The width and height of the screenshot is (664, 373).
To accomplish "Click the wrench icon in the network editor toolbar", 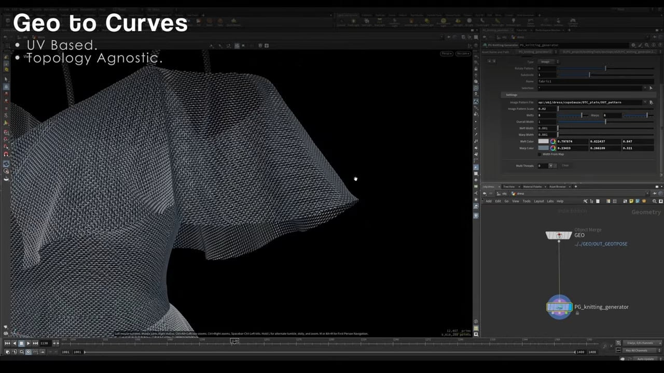I will click(586, 202).
